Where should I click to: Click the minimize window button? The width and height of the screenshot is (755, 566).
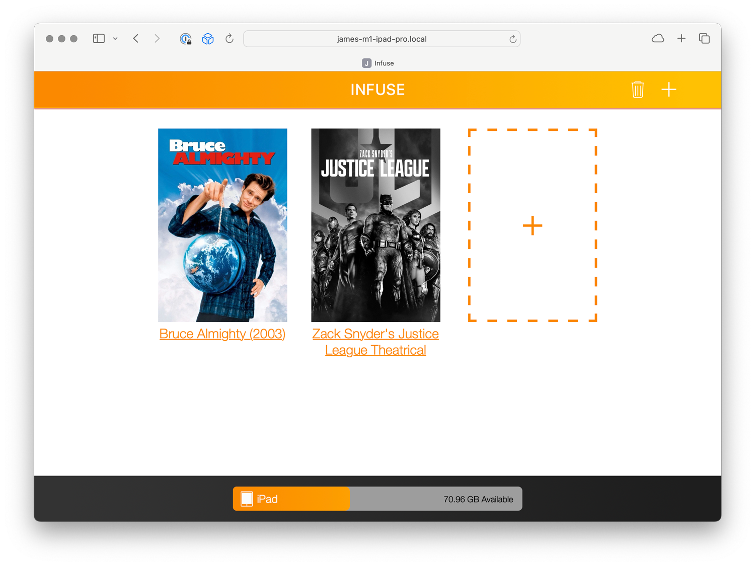(x=62, y=39)
